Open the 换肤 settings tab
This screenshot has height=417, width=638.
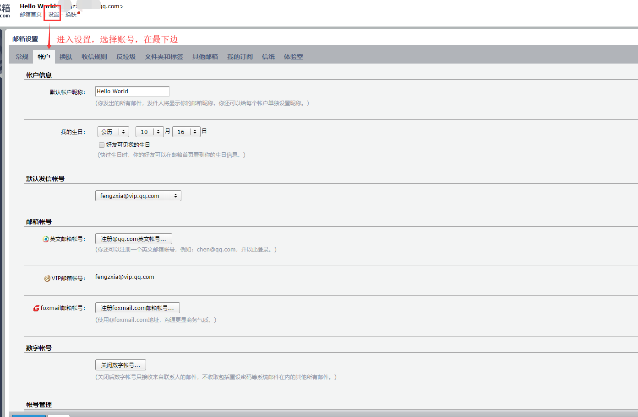tap(66, 57)
